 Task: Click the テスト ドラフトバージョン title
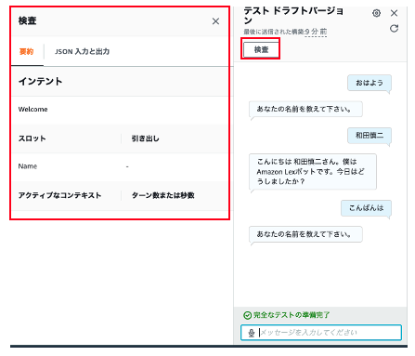click(293, 16)
